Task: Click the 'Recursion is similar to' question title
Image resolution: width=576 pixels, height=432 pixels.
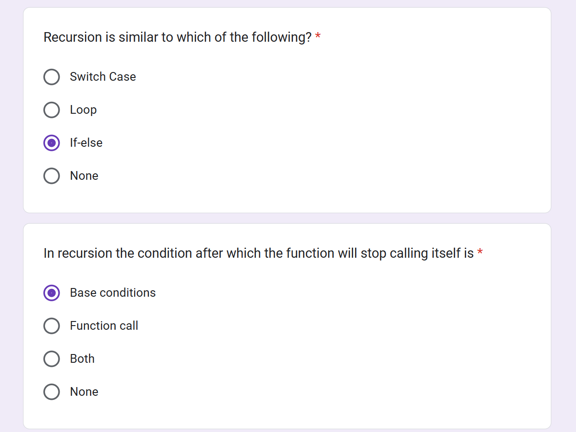Action: [178, 37]
